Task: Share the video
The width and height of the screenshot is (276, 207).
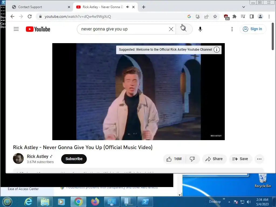Action: coord(214,159)
